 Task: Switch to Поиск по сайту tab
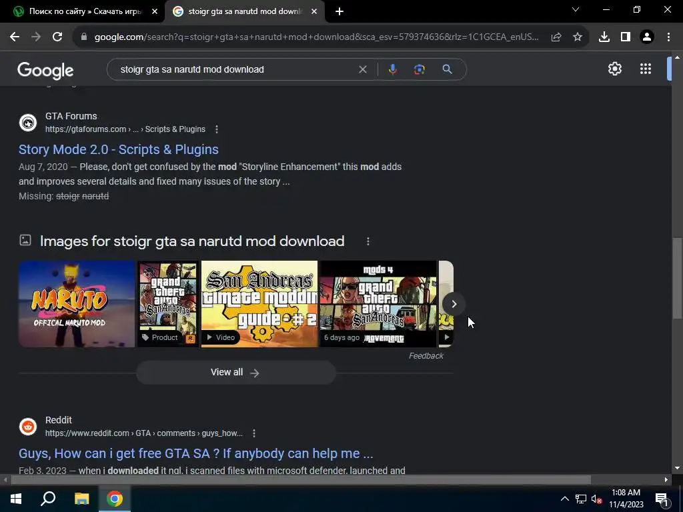pyautogui.click(x=83, y=11)
